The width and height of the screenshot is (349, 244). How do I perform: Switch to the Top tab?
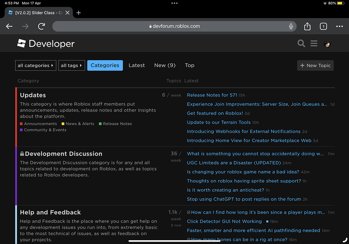(190, 65)
